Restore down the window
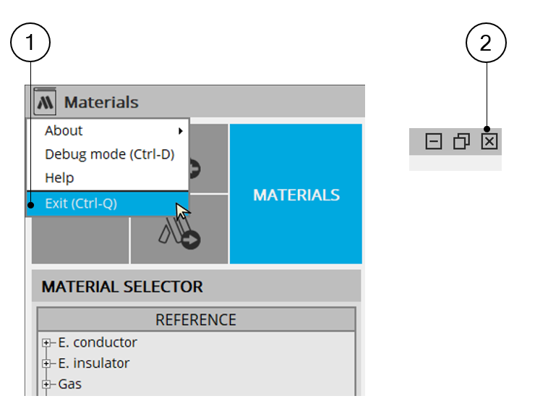The height and width of the screenshot is (409, 535). click(x=462, y=142)
